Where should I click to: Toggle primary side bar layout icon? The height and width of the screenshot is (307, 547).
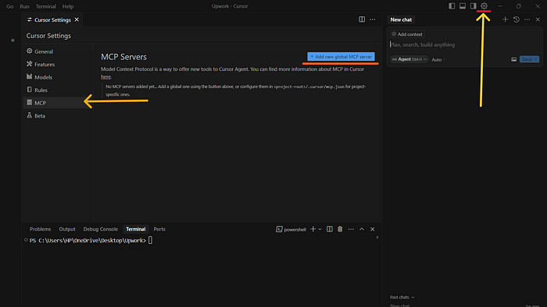[452, 6]
